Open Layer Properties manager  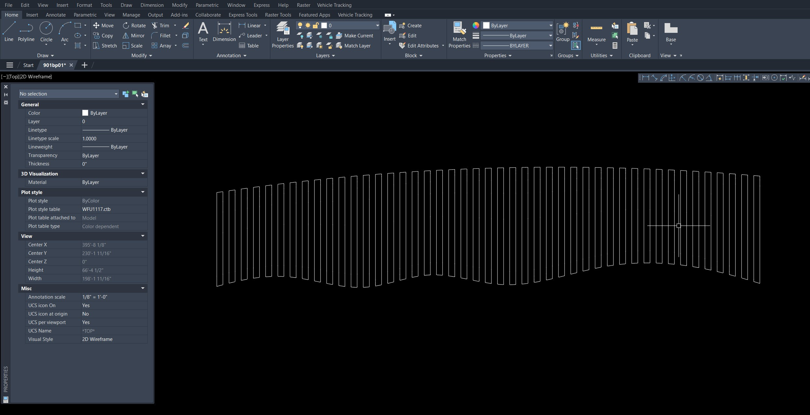pos(283,35)
